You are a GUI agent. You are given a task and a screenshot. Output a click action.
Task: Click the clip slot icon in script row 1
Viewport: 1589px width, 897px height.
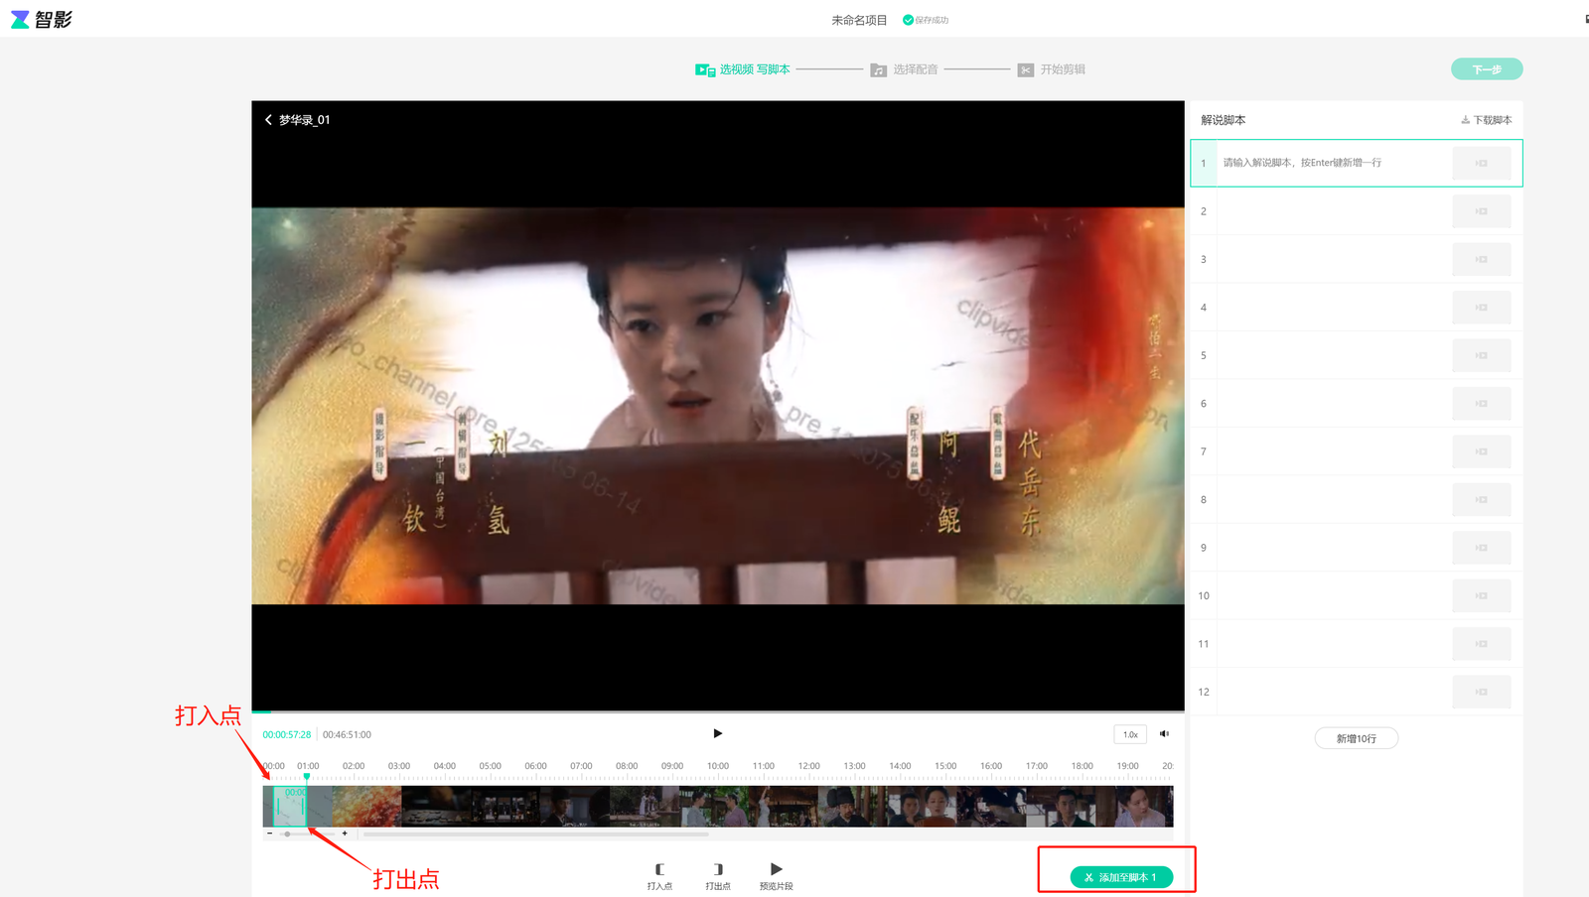click(x=1482, y=163)
